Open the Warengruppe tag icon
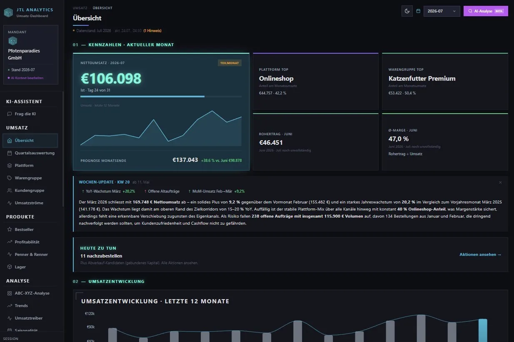 [10, 178]
